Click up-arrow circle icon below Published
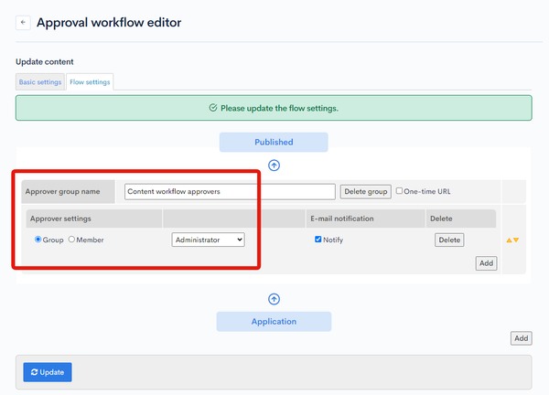Viewport: 549px width, 395px height. [x=274, y=165]
